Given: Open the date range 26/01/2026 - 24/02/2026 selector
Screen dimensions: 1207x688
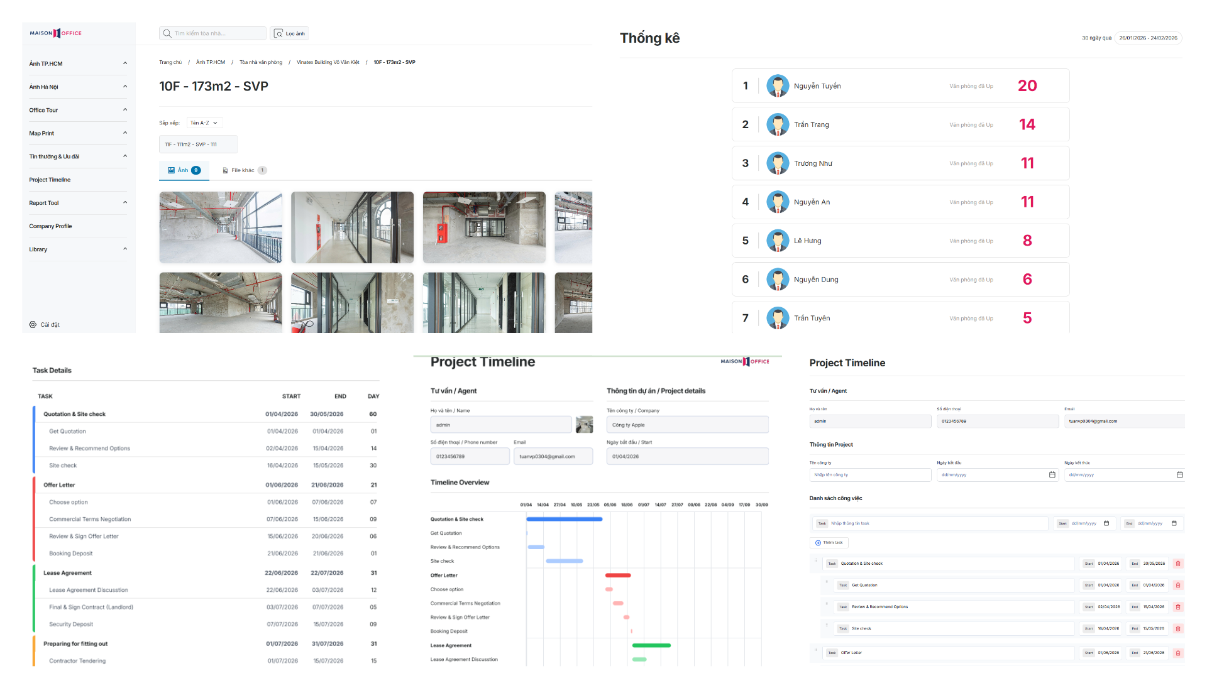Looking at the screenshot, I should [x=1147, y=38].
